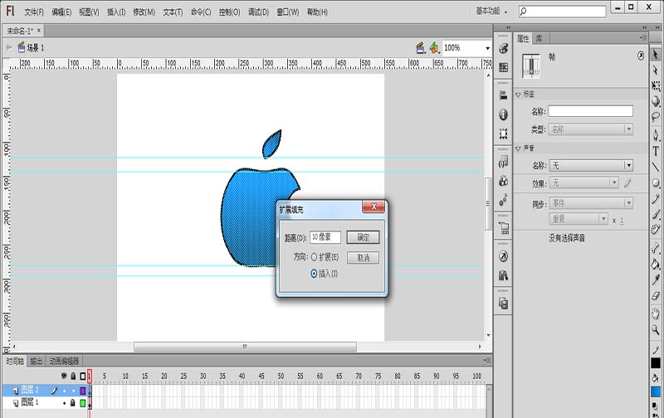Click the 距离(D) distance input field
This screenshot has height=418, width=664.
coord(325,237)
